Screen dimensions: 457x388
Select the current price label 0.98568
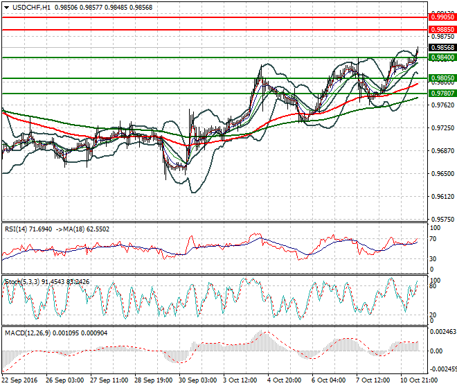click(x=442, y=48)
